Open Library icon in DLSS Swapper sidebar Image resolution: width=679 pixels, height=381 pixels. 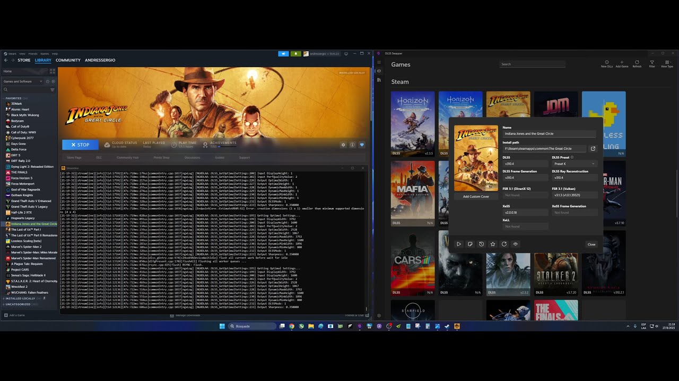[x=379, y=80]
